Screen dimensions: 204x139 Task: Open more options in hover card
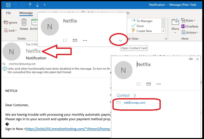85,40
